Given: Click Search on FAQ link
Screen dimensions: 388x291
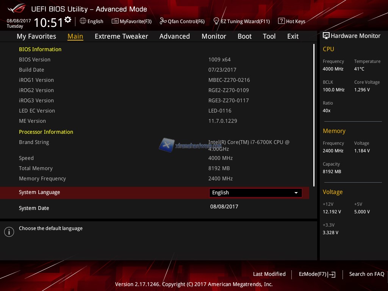Looking at the screenshot, I should pyautogui.click(x=366, y=274).
